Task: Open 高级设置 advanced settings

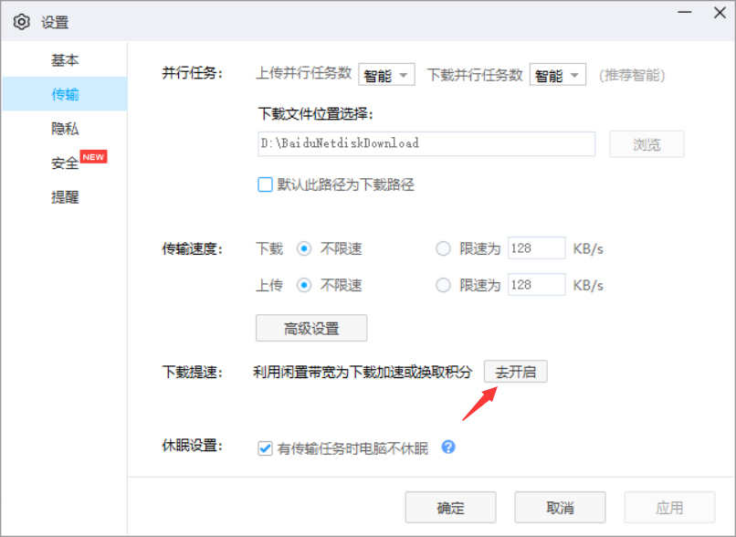Action: click(x=311, y=328)
